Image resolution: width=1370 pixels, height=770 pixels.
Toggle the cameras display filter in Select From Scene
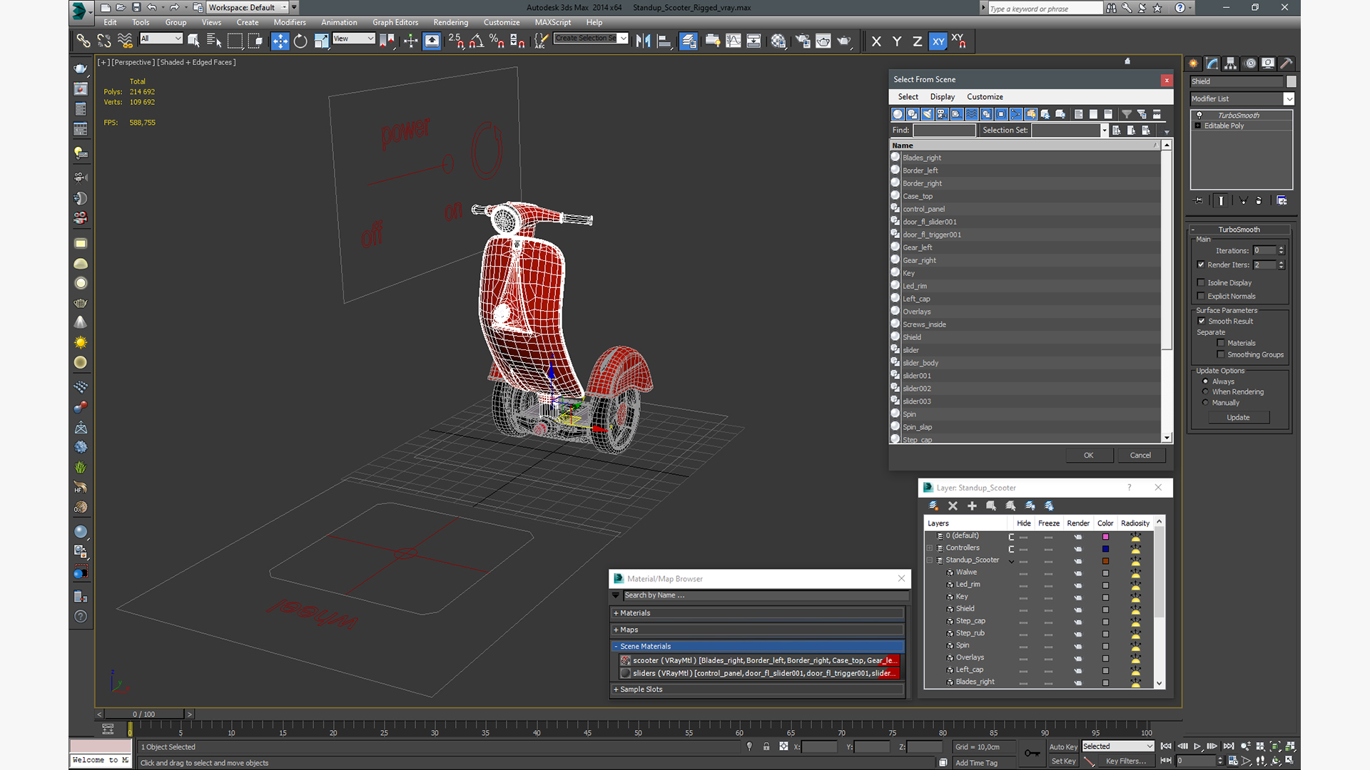[x=942, y=114]
